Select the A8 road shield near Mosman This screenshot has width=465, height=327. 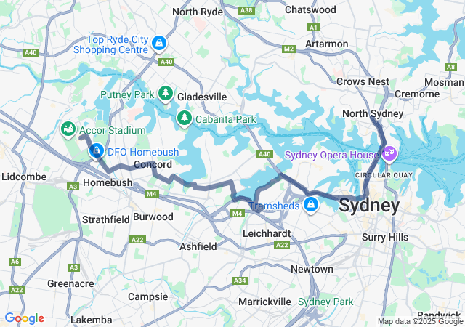pyautogui.click(x=450, y=67)
